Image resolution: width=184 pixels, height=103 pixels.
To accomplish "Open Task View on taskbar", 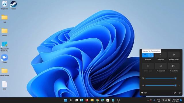I will [x=76, y=100].
